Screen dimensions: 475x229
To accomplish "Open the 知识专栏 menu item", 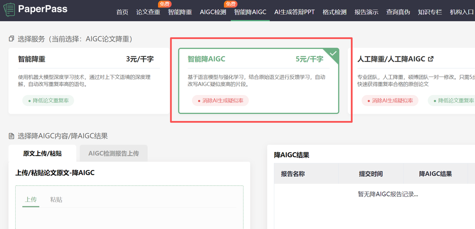I will 430,12.
